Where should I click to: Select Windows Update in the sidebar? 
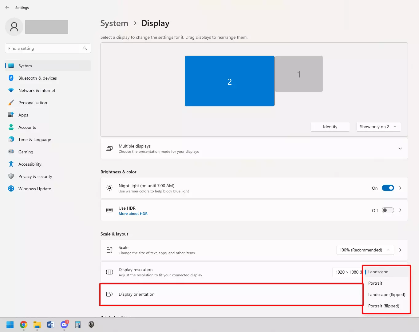[x=34, y=188]
